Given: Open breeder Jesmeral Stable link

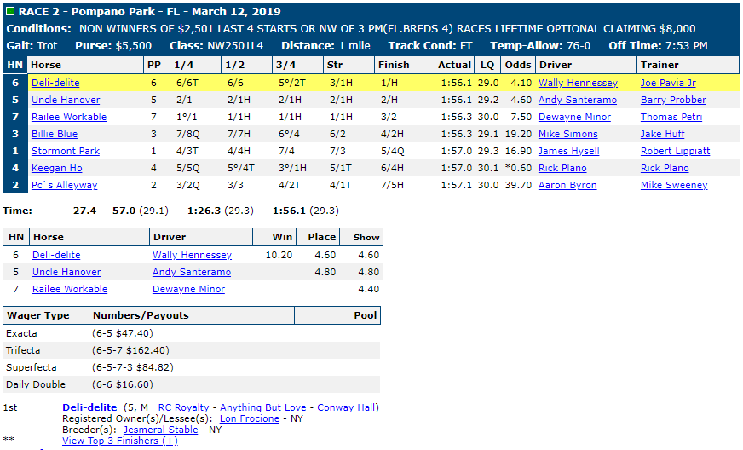Looking at the screenshot, I should [161, 430].
